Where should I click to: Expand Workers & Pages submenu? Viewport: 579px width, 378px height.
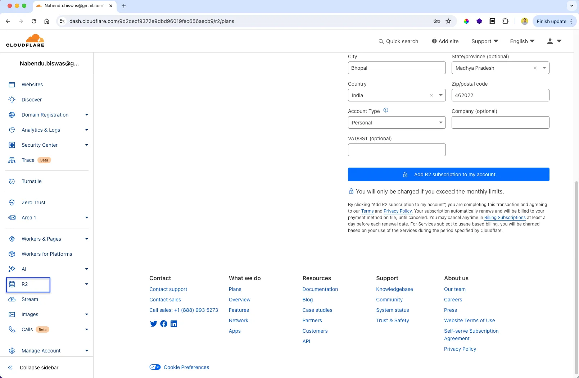87,239
